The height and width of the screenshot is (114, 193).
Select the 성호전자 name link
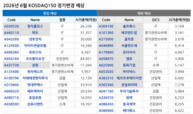tap(35, 39)
